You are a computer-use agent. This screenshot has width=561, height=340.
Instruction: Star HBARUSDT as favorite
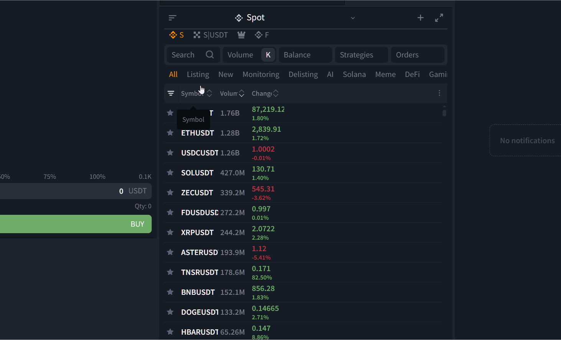point(170,332)
